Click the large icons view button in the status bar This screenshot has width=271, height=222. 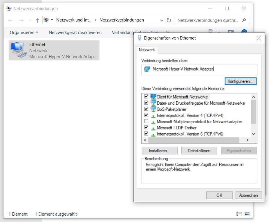point(247,214)
